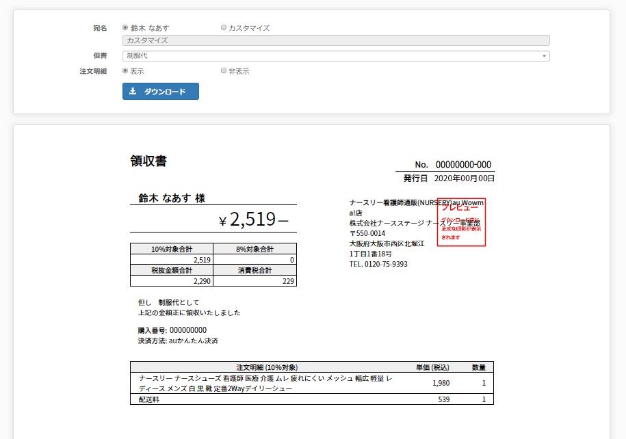
Task: Click the small arrow at the 但書 dropdown's right edge
Action: (544, 56)
